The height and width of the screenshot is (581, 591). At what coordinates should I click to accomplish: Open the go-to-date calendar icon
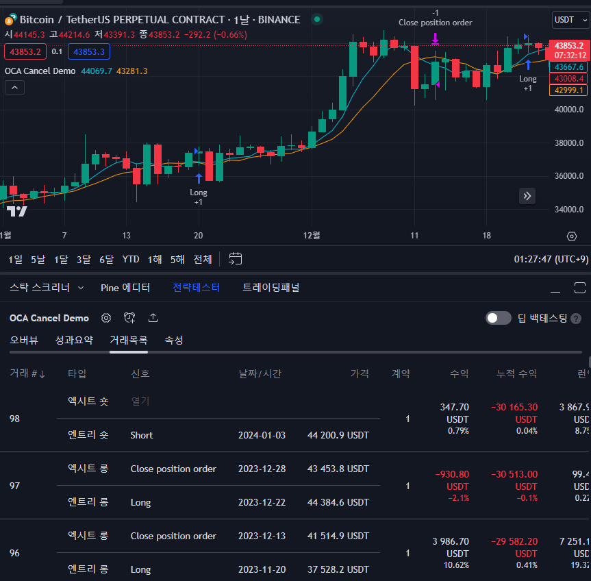tap(235, 259)
